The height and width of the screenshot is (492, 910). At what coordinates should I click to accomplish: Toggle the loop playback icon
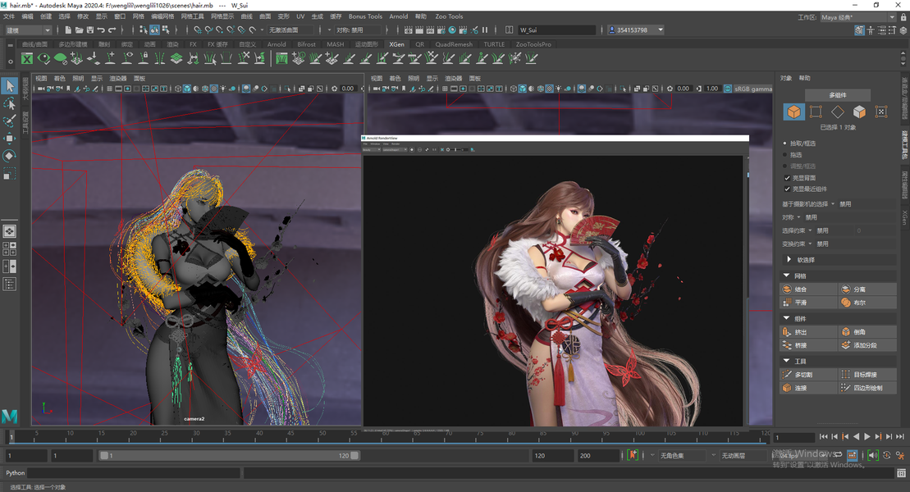[x=839, y=455]
